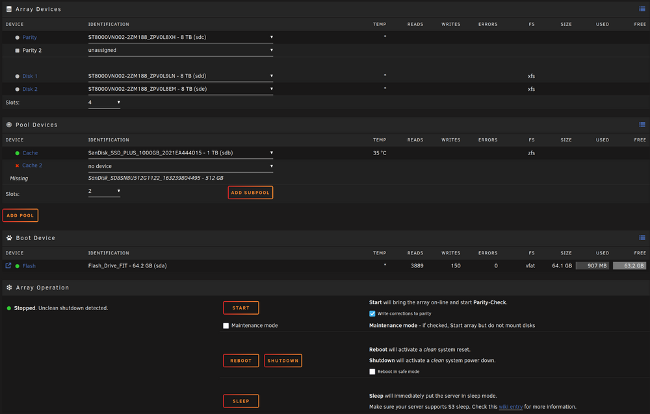Click the START array button
The height and width of the screenshot is (414, 650).
[241, 308]
